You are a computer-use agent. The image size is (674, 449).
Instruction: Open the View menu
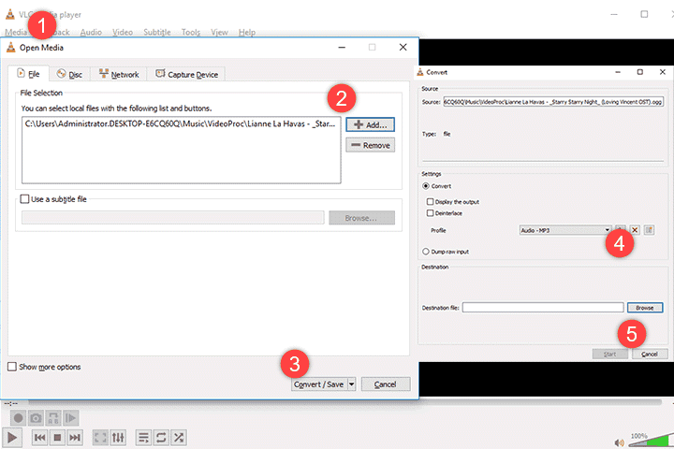tap(219, 32)
